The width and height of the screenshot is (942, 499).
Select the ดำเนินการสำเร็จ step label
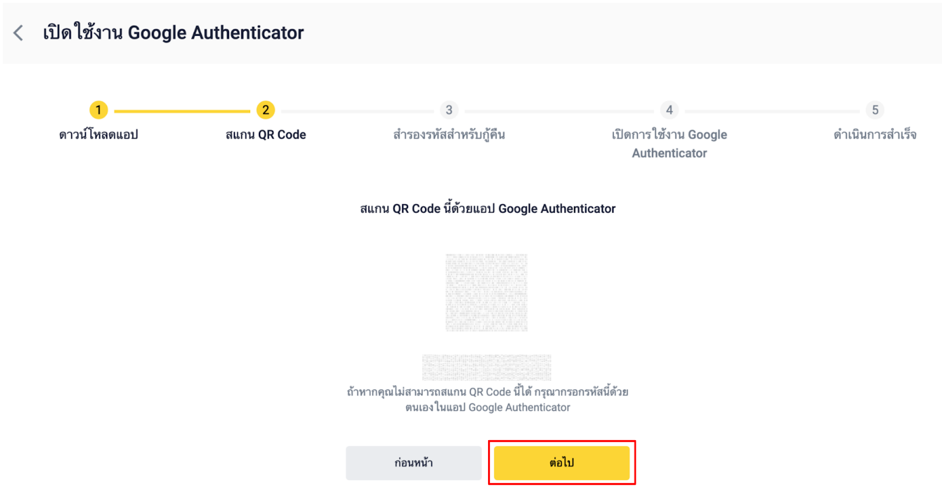[x=875, y=135]
